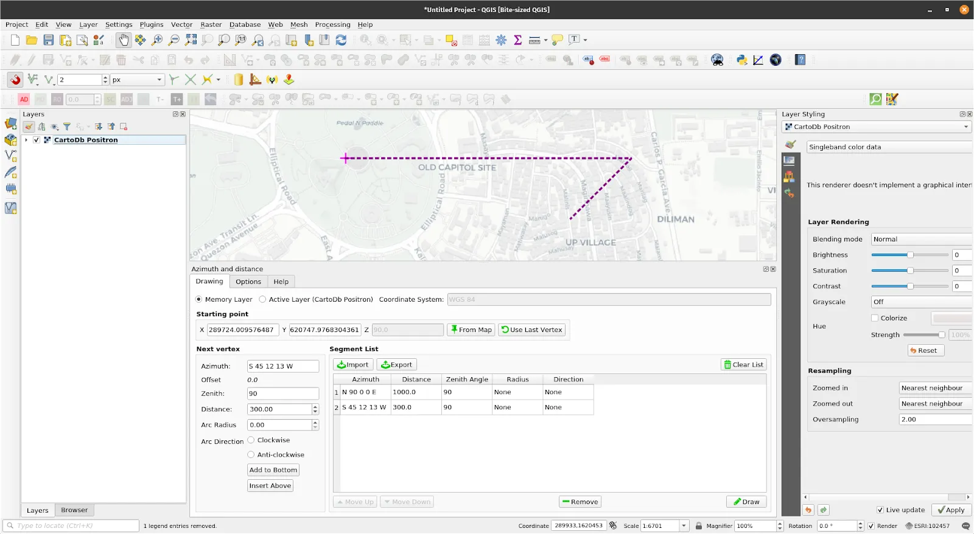This screenshot has width=974, height=534.
Task: Open the Vector menu
Action: (x=181, y=25)
